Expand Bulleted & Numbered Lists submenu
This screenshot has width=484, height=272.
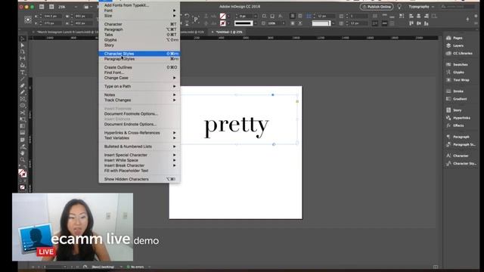139,147
